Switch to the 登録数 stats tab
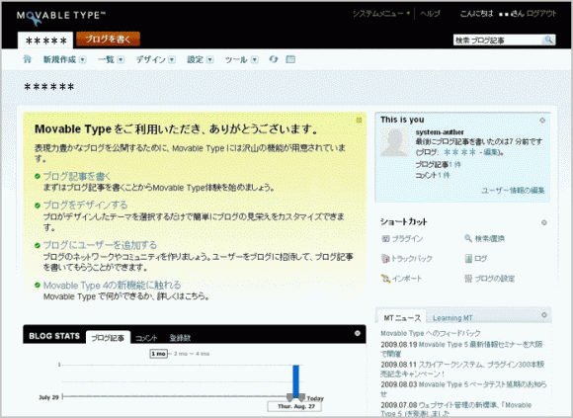 tap(180, 338)
